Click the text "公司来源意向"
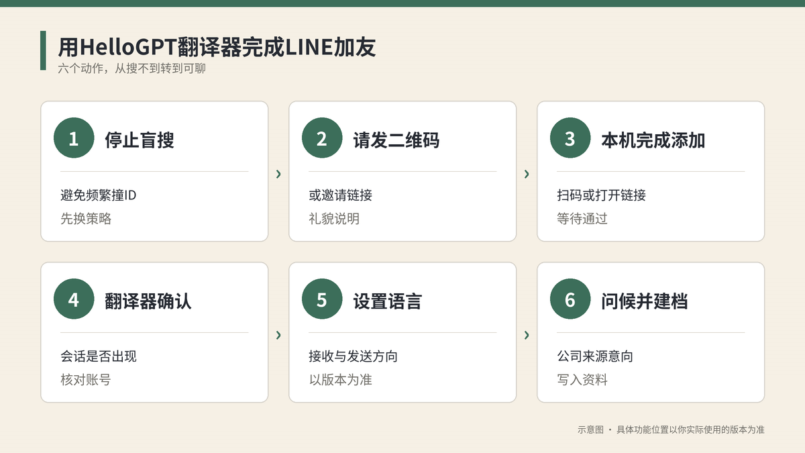 (x=595, y=356)
